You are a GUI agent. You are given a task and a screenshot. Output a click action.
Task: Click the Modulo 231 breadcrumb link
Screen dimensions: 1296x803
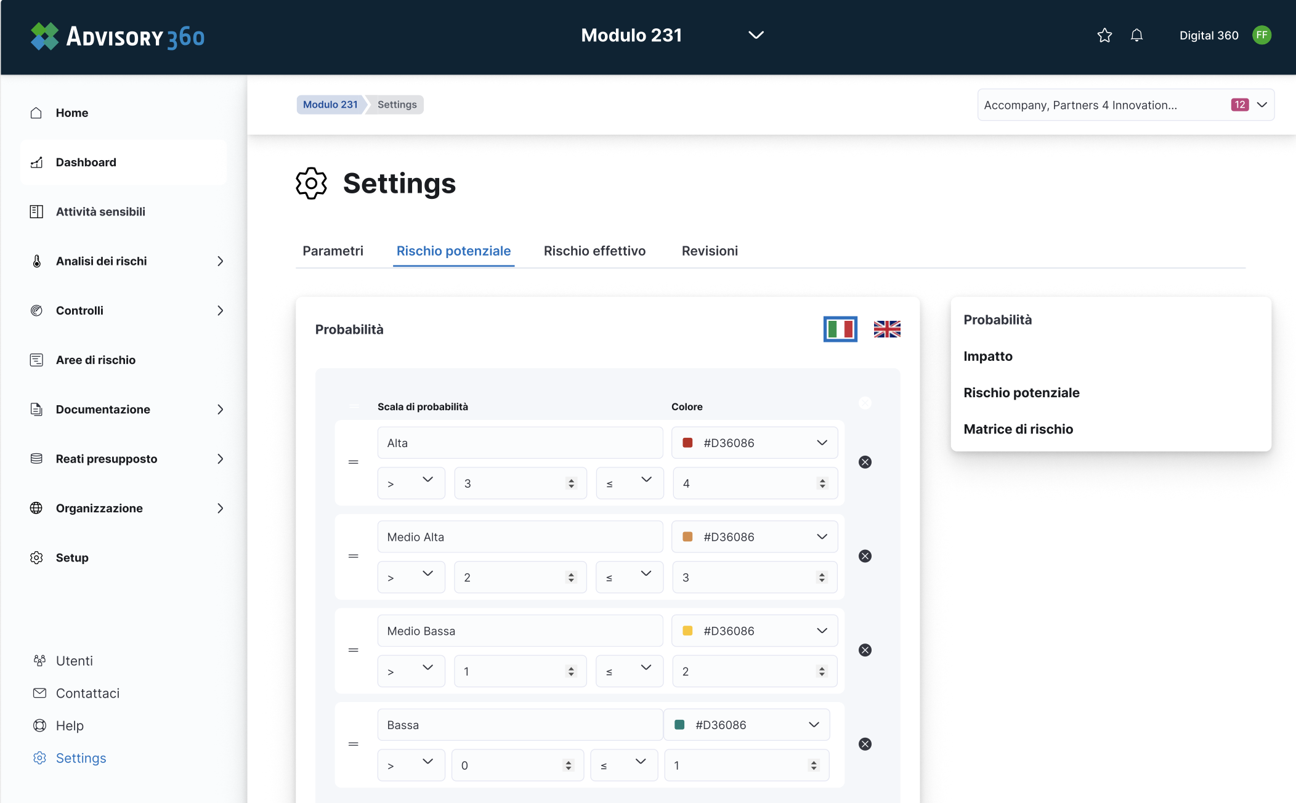pos(330,105)
